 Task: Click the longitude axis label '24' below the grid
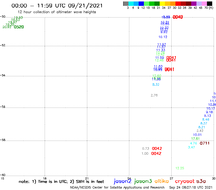point(129,178)
